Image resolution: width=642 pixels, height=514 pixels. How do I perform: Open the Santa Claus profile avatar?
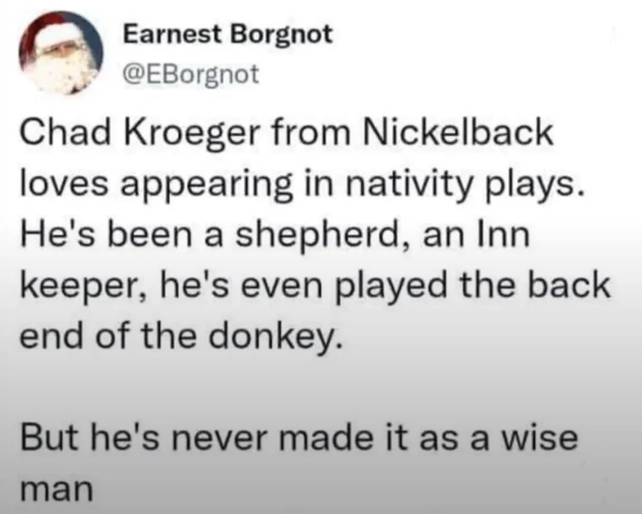point(61,53)
